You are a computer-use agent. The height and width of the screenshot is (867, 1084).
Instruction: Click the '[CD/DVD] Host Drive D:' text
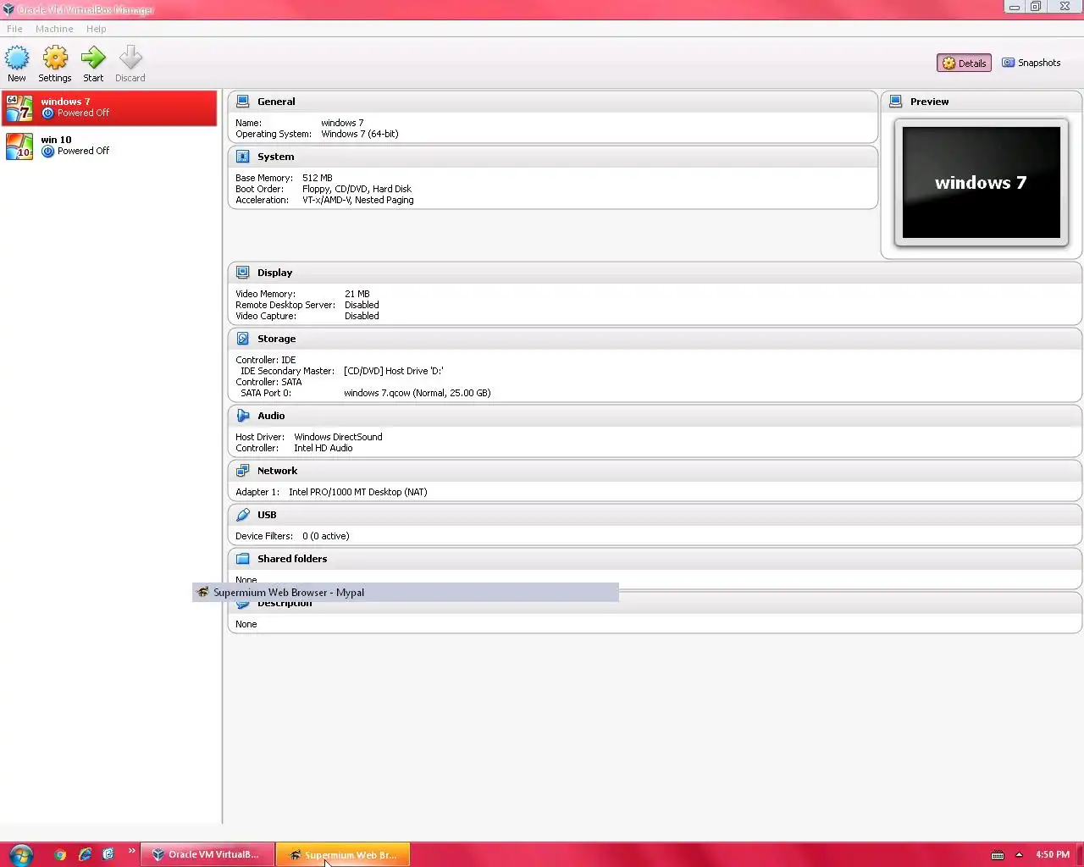click(394, 371)
